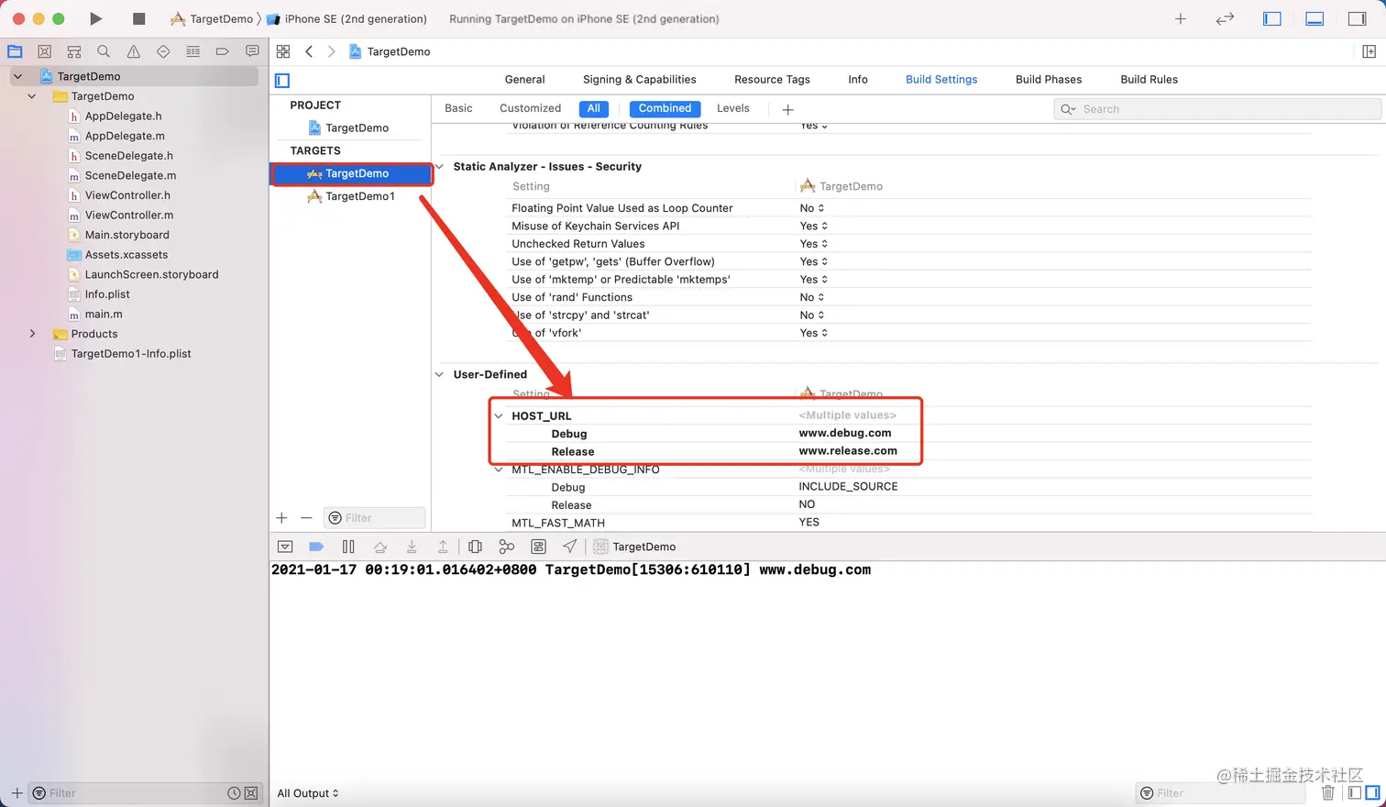Collapse the Static Analyzer - Issues - Security section
This screenshot has height=807, width=1386.
439,167
